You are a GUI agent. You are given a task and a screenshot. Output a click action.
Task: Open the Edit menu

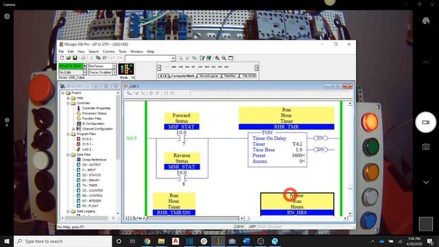(71, 51)
